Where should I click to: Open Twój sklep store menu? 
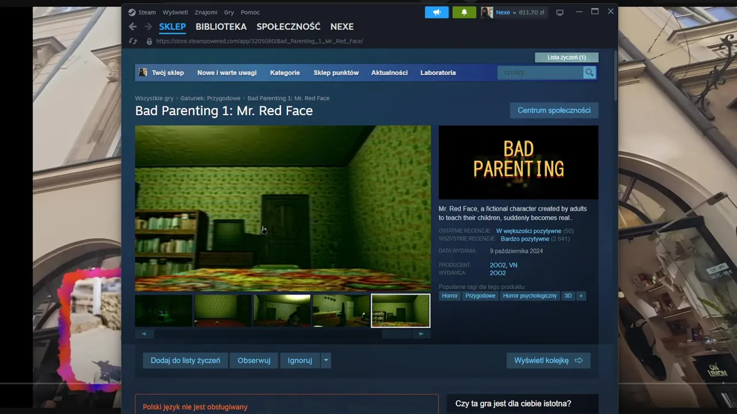click(x=168, y=72)
